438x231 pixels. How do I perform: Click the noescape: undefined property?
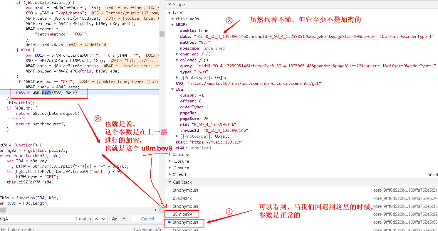[x=202, y=48]
